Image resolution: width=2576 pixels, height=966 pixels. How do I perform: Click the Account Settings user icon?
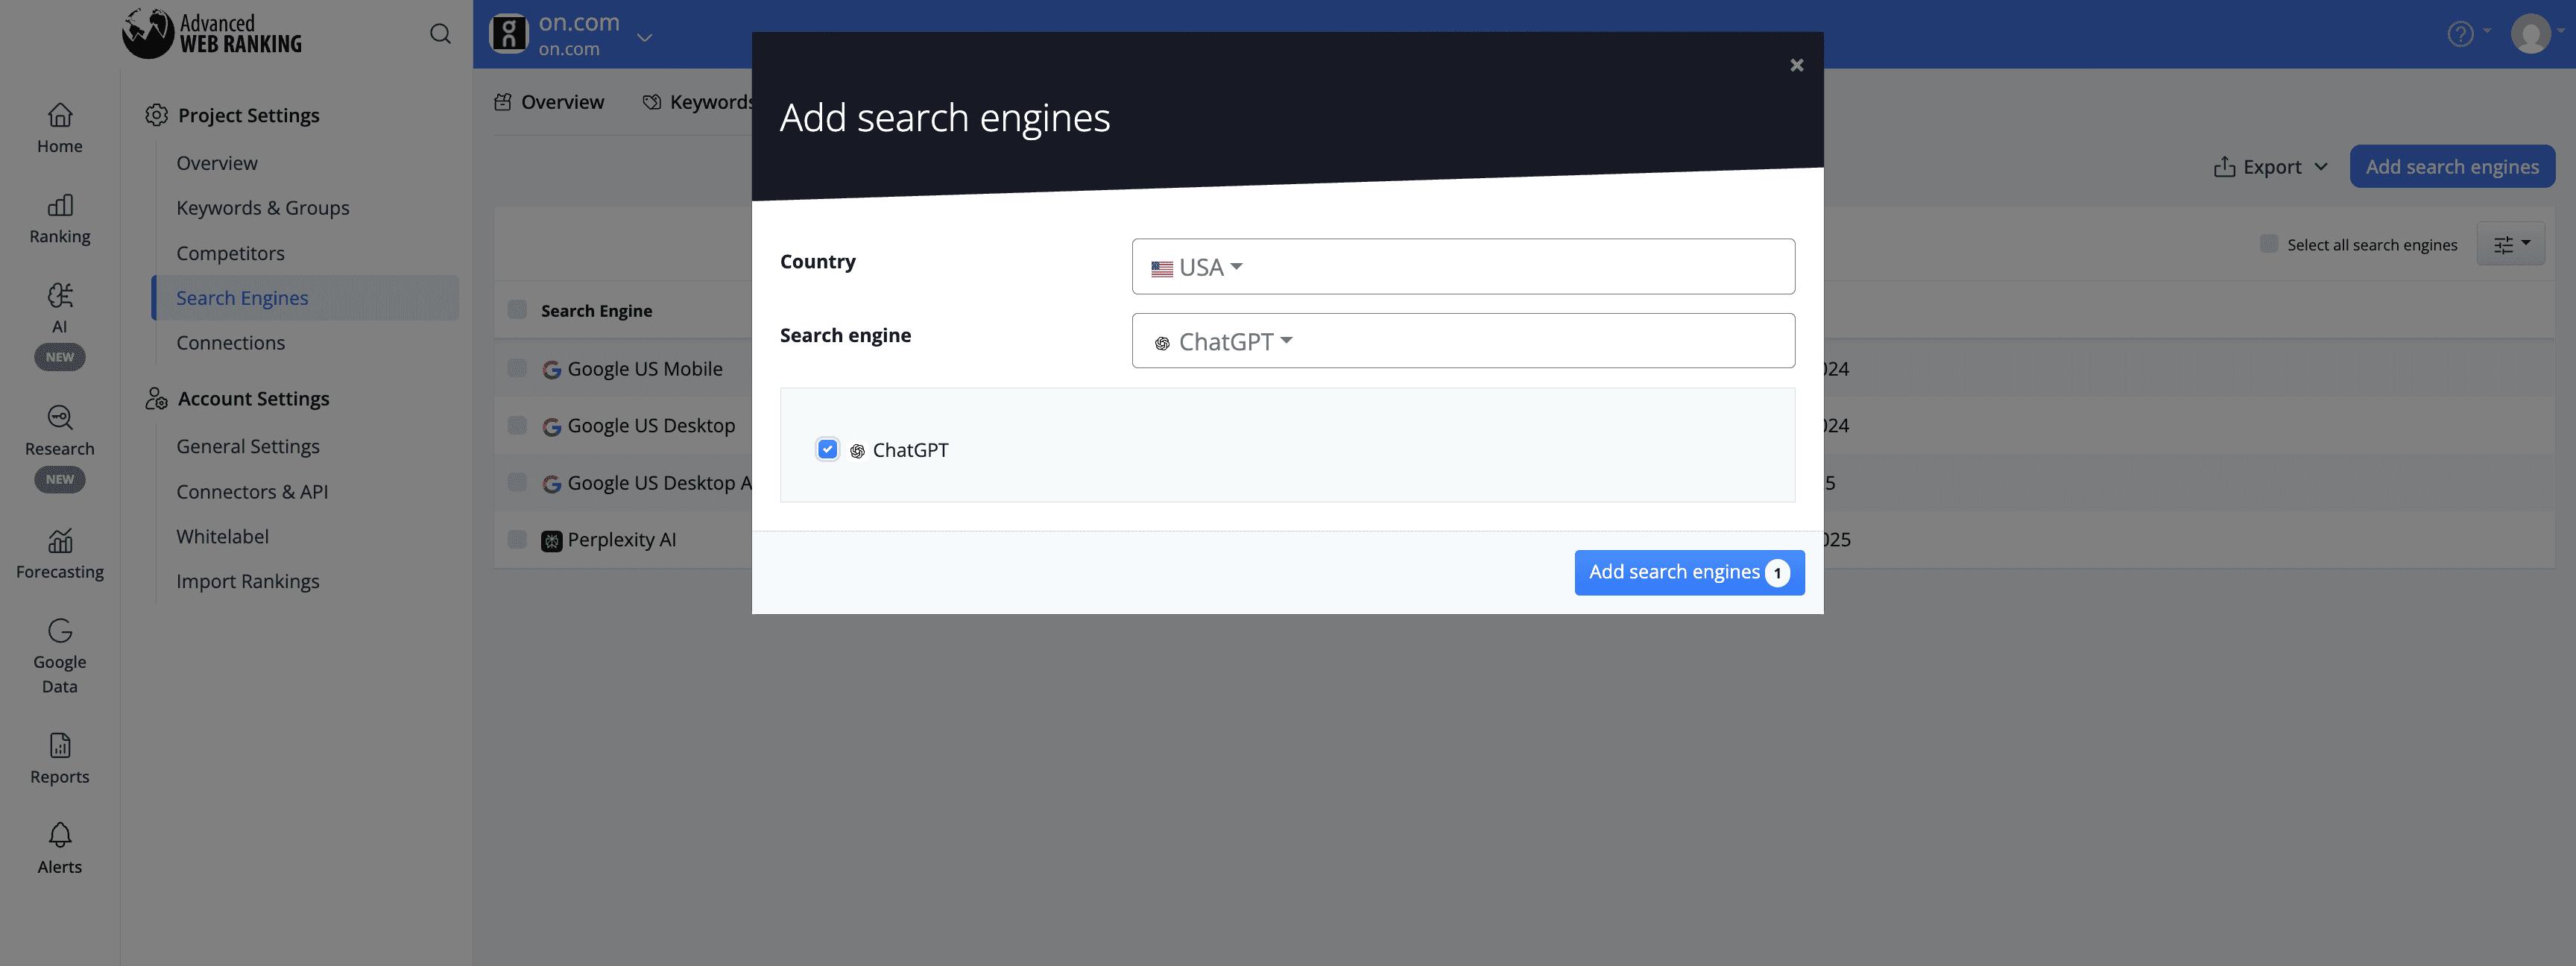point(156,398)
